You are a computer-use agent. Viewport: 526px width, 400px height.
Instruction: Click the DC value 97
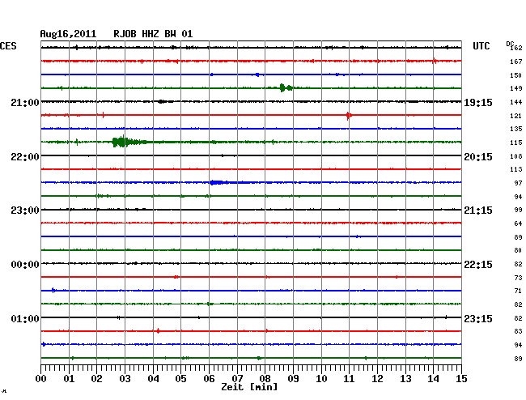(518, 183)
